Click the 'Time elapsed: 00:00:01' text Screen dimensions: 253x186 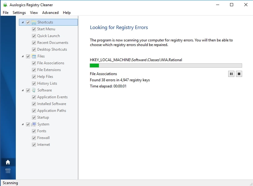pos(108,86)
